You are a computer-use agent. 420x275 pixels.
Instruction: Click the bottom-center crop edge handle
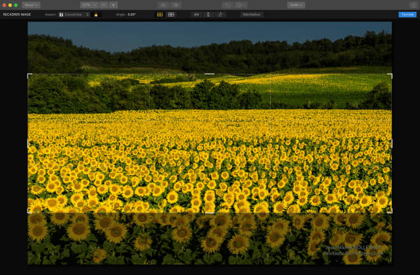(x=210, y=213)
